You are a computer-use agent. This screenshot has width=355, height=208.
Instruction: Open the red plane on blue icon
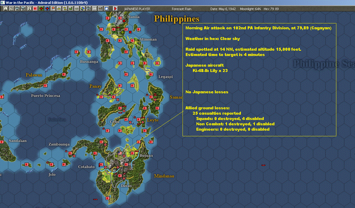pyautogui.click(x=47, y=9)
